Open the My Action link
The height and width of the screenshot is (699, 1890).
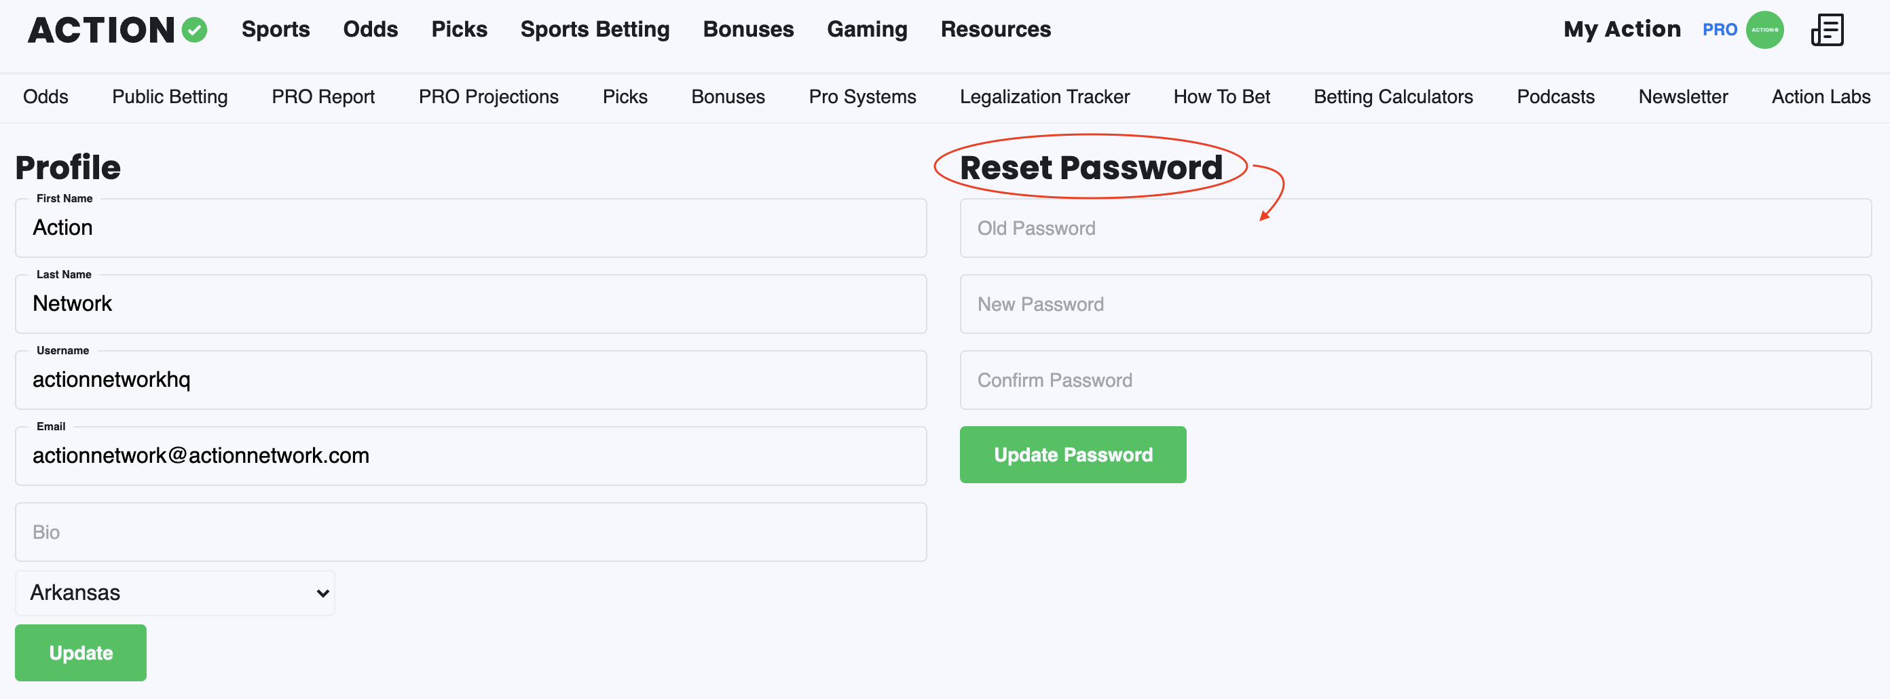click(x=1621, y=29)
